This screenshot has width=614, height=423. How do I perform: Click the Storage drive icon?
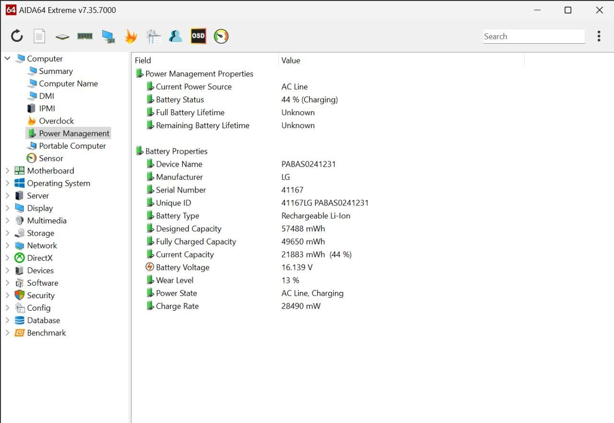pyautogui.click(x=20, y=233)
